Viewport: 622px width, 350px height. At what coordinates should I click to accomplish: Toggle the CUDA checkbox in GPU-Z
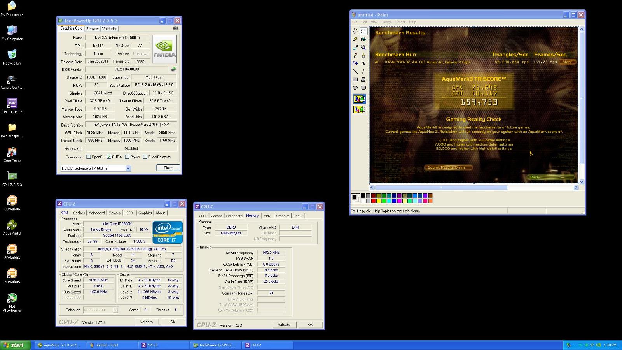tap(109, 157)
